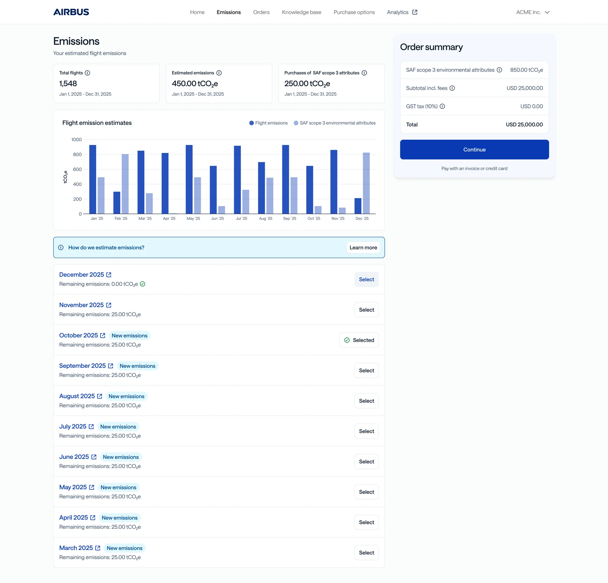Open the Orders tab
The height and width of the screenshot is (583, 608).
(x=261, y=12)
